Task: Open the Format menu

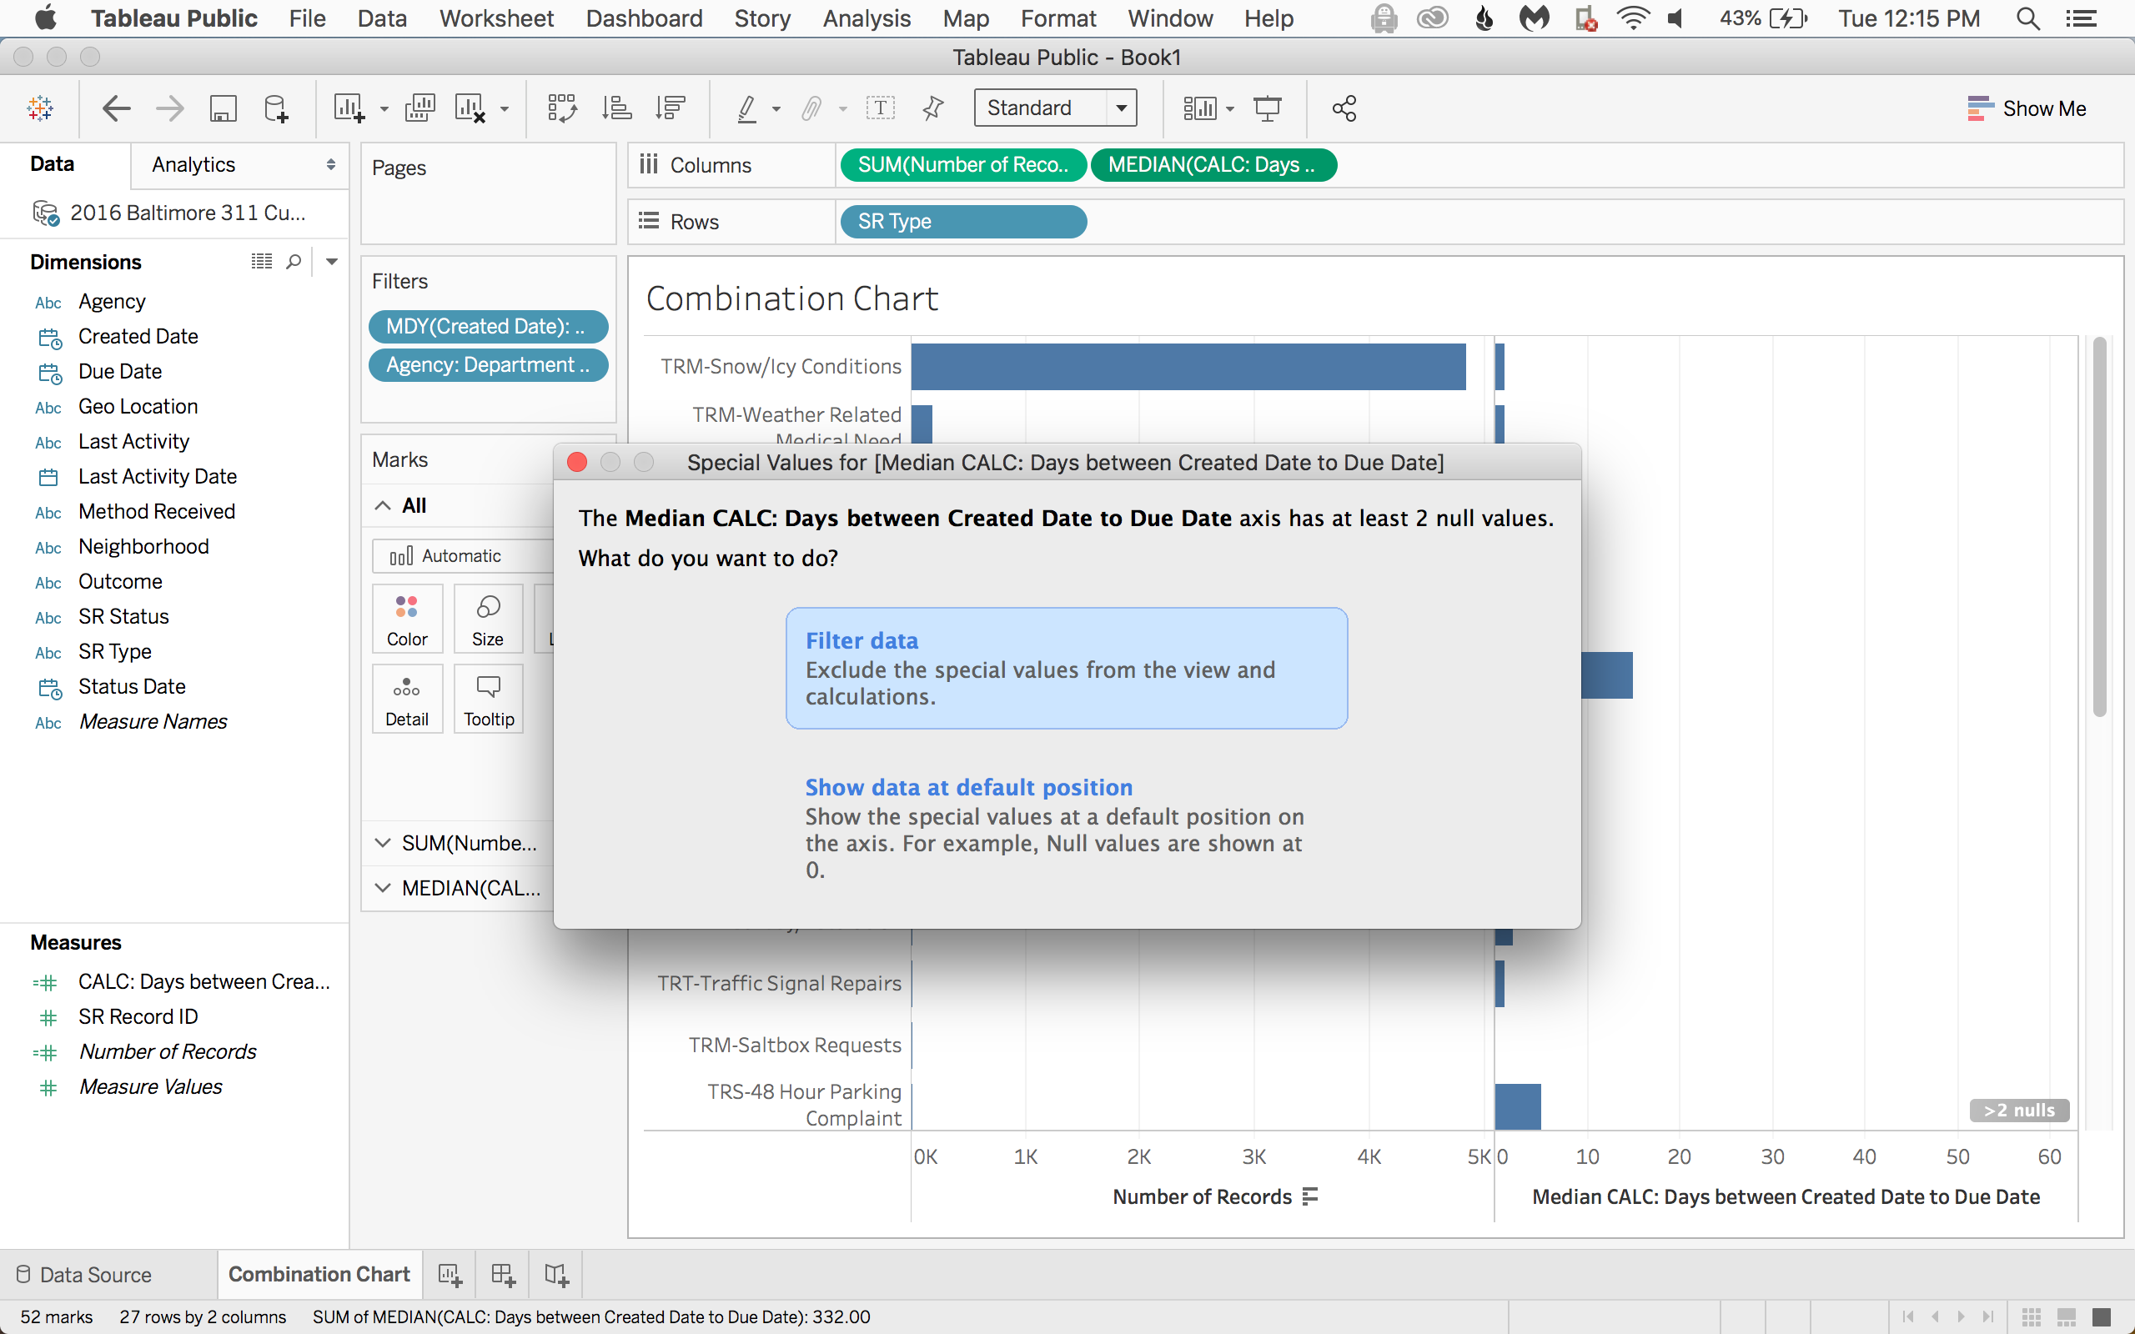Action: [1057, 18]
